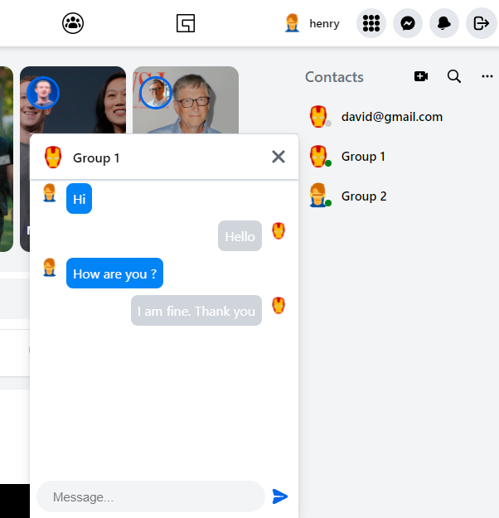The image size is (499, 518).
Task: Click Group 1 chat header title
Action: coord(96,158)
